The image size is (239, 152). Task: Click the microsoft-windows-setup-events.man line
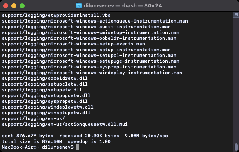74,44
